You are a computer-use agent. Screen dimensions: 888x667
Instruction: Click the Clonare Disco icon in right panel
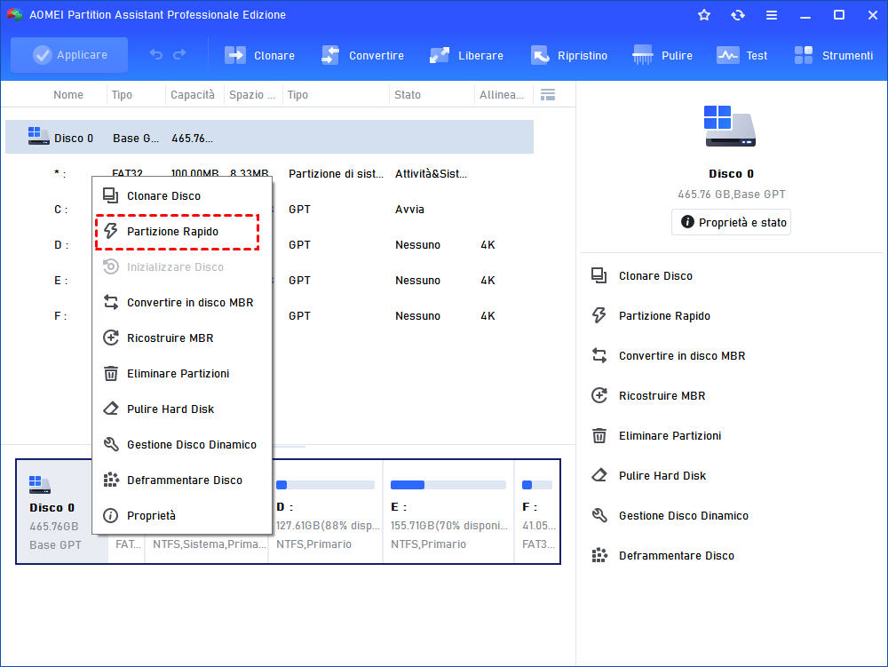click(x=599, y=275)
